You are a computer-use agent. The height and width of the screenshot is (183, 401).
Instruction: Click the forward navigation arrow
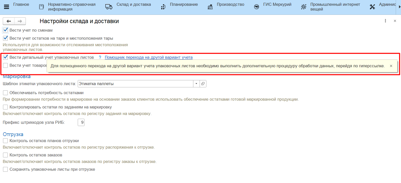20,21
